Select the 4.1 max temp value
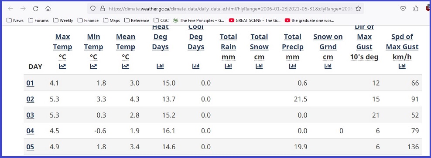 pyautogui.click(x=54, y=83)
